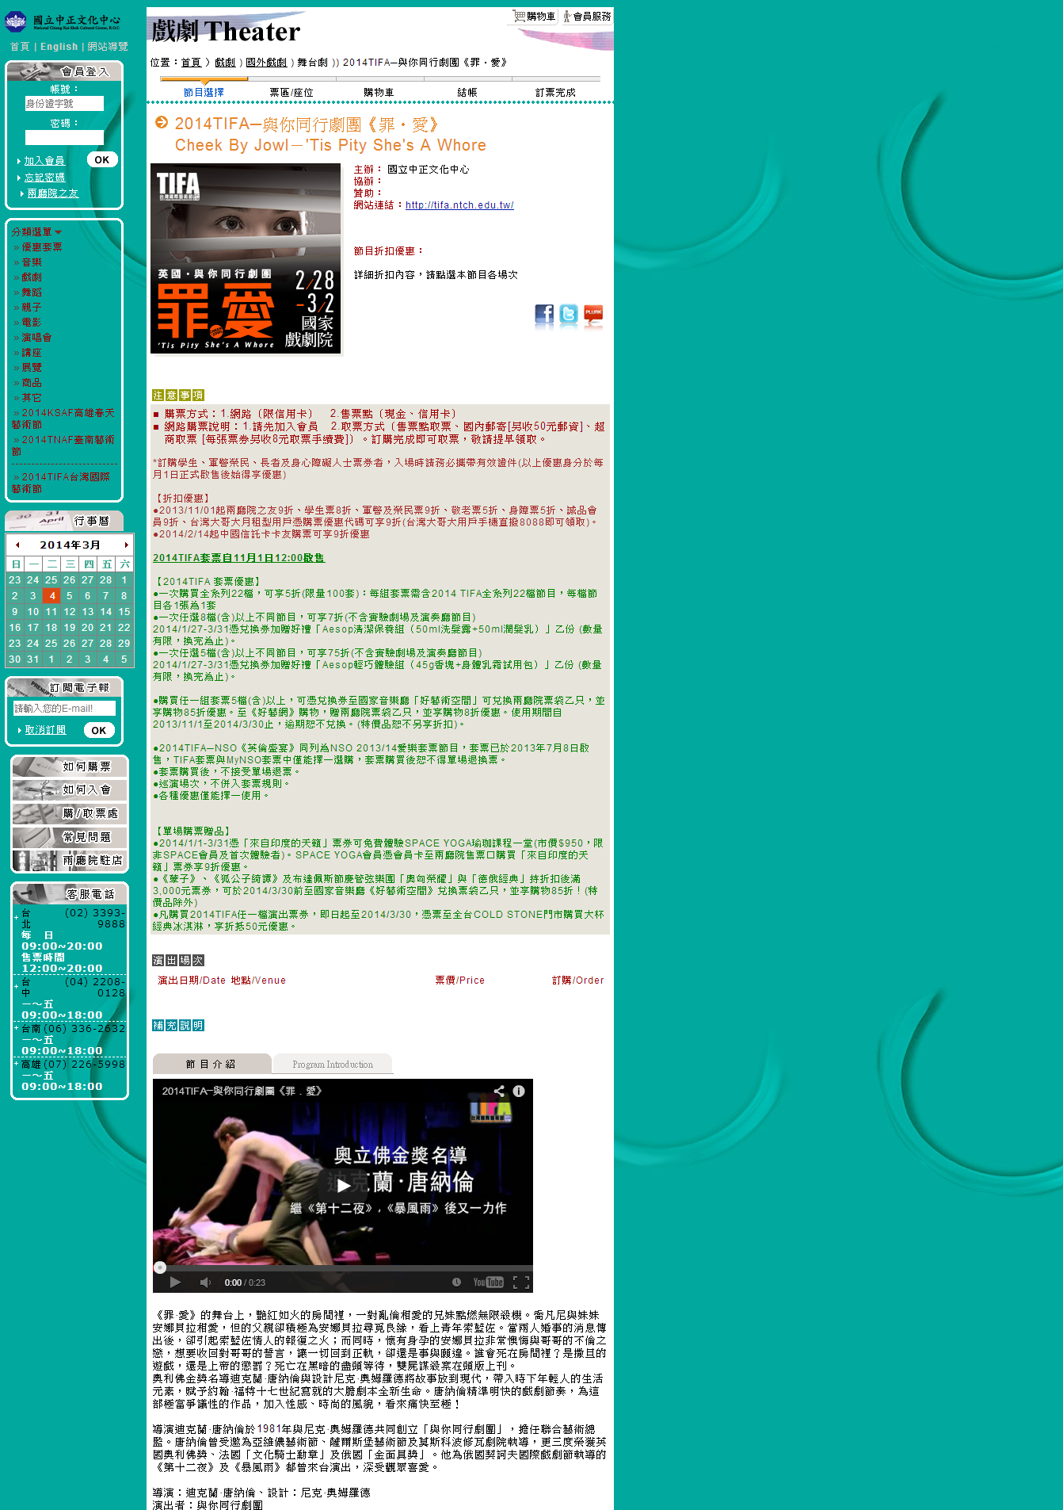
Task: Open the 加入會員 join link
Action: [44, 161]
